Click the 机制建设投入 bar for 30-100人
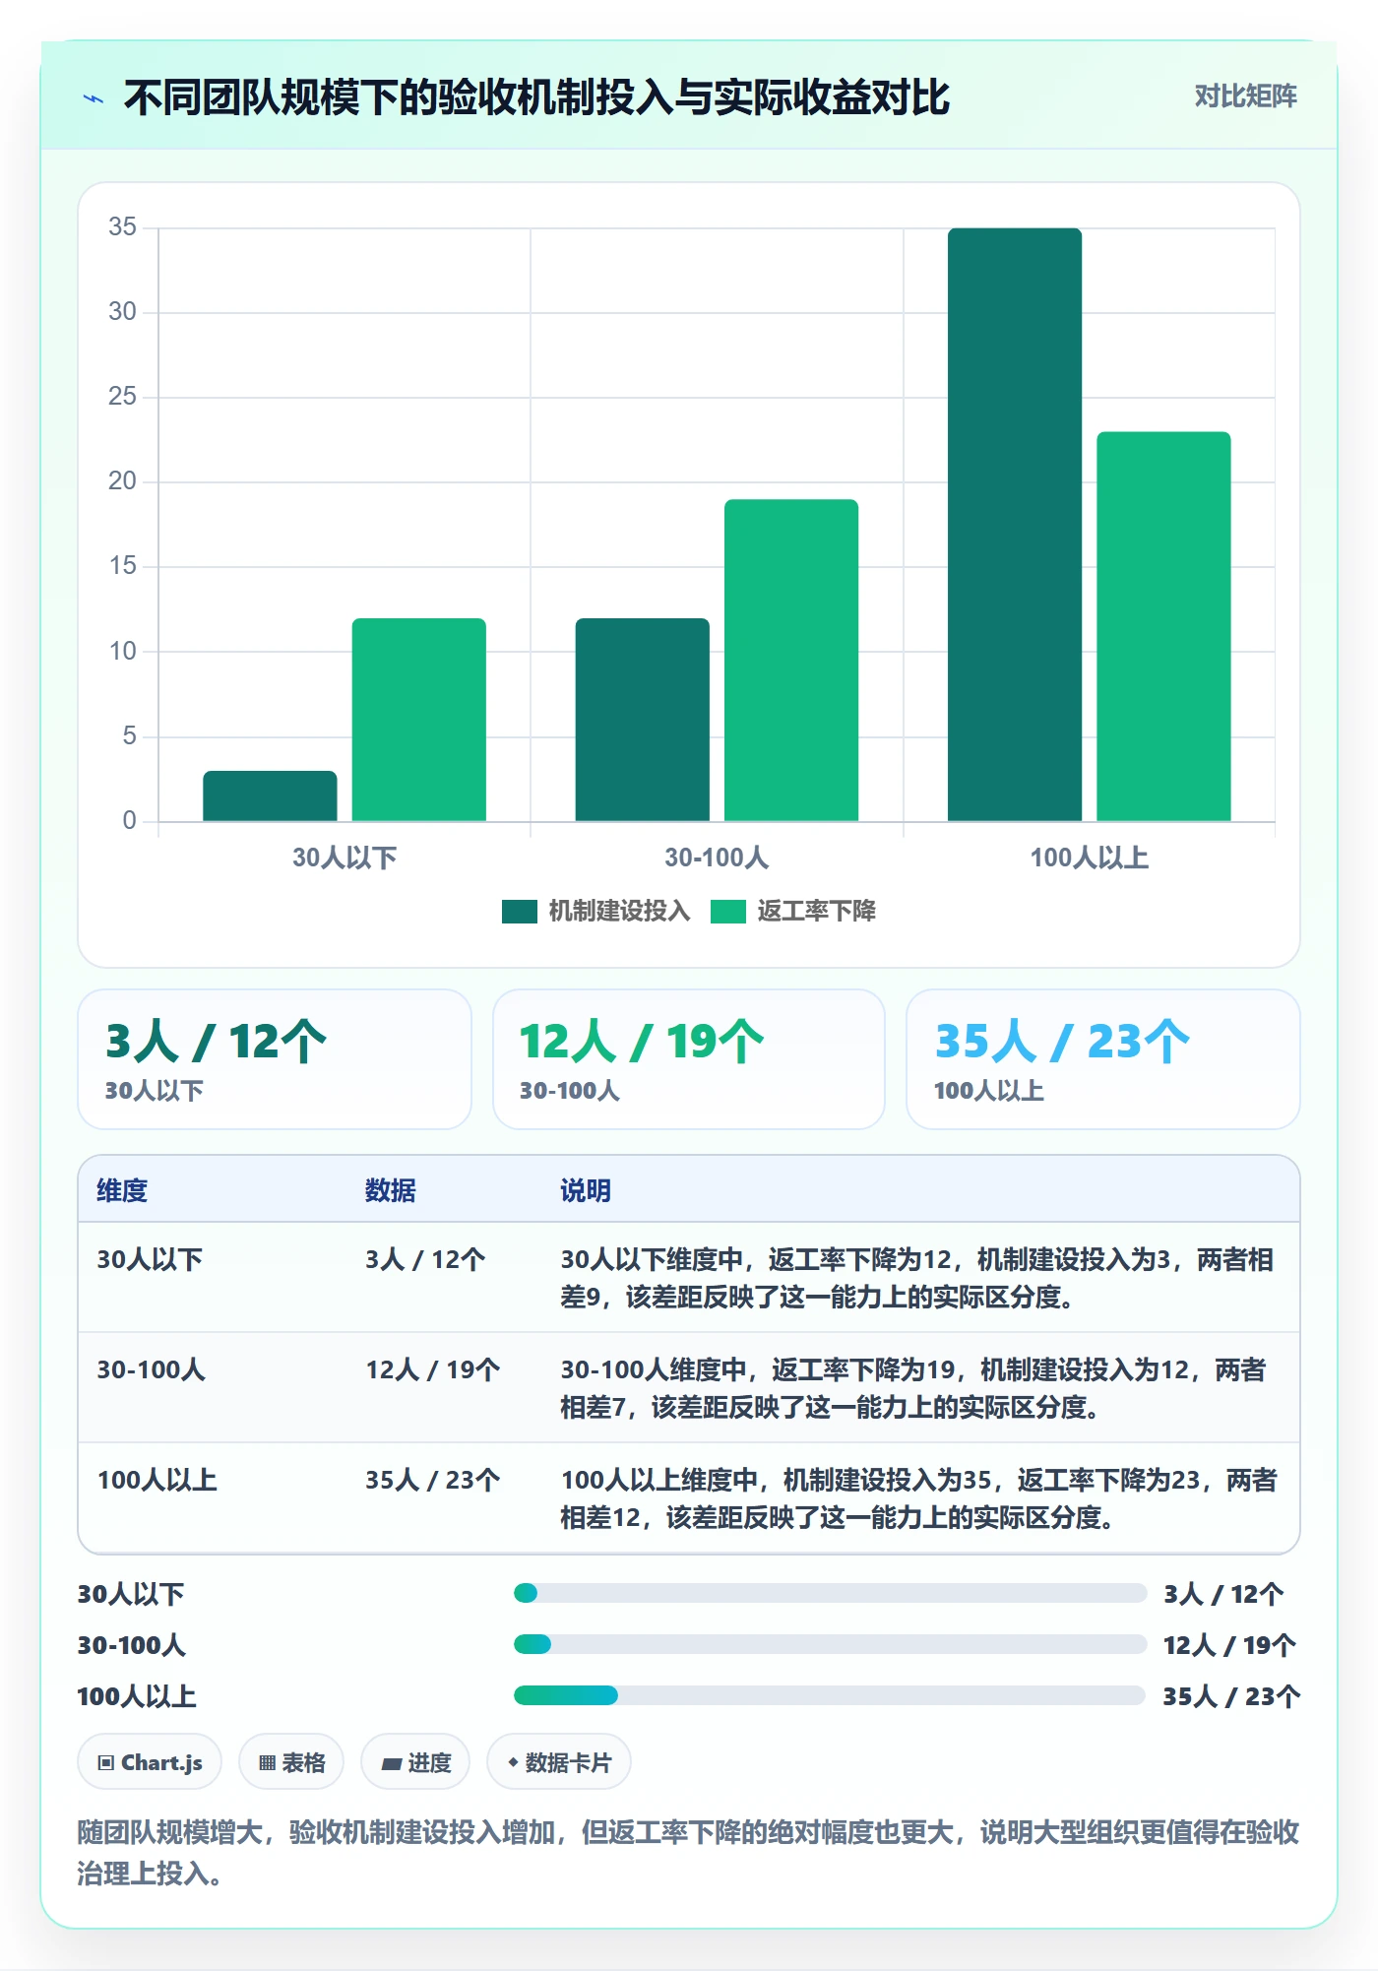The width and height of the screenshot is (1378, 1971). tap(642, 720)
